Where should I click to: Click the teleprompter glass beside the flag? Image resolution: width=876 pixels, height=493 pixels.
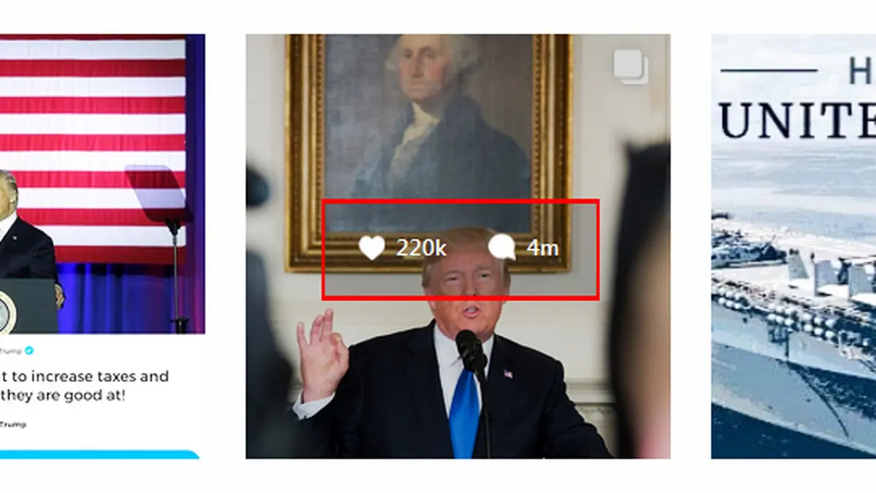155,191
